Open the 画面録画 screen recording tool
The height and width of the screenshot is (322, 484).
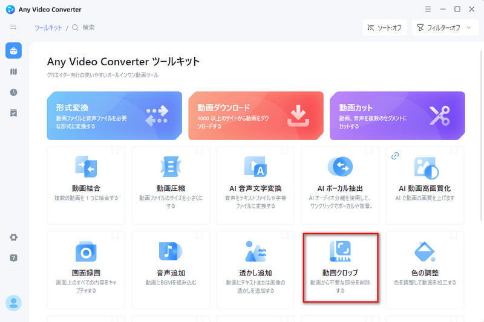point(86,270)
